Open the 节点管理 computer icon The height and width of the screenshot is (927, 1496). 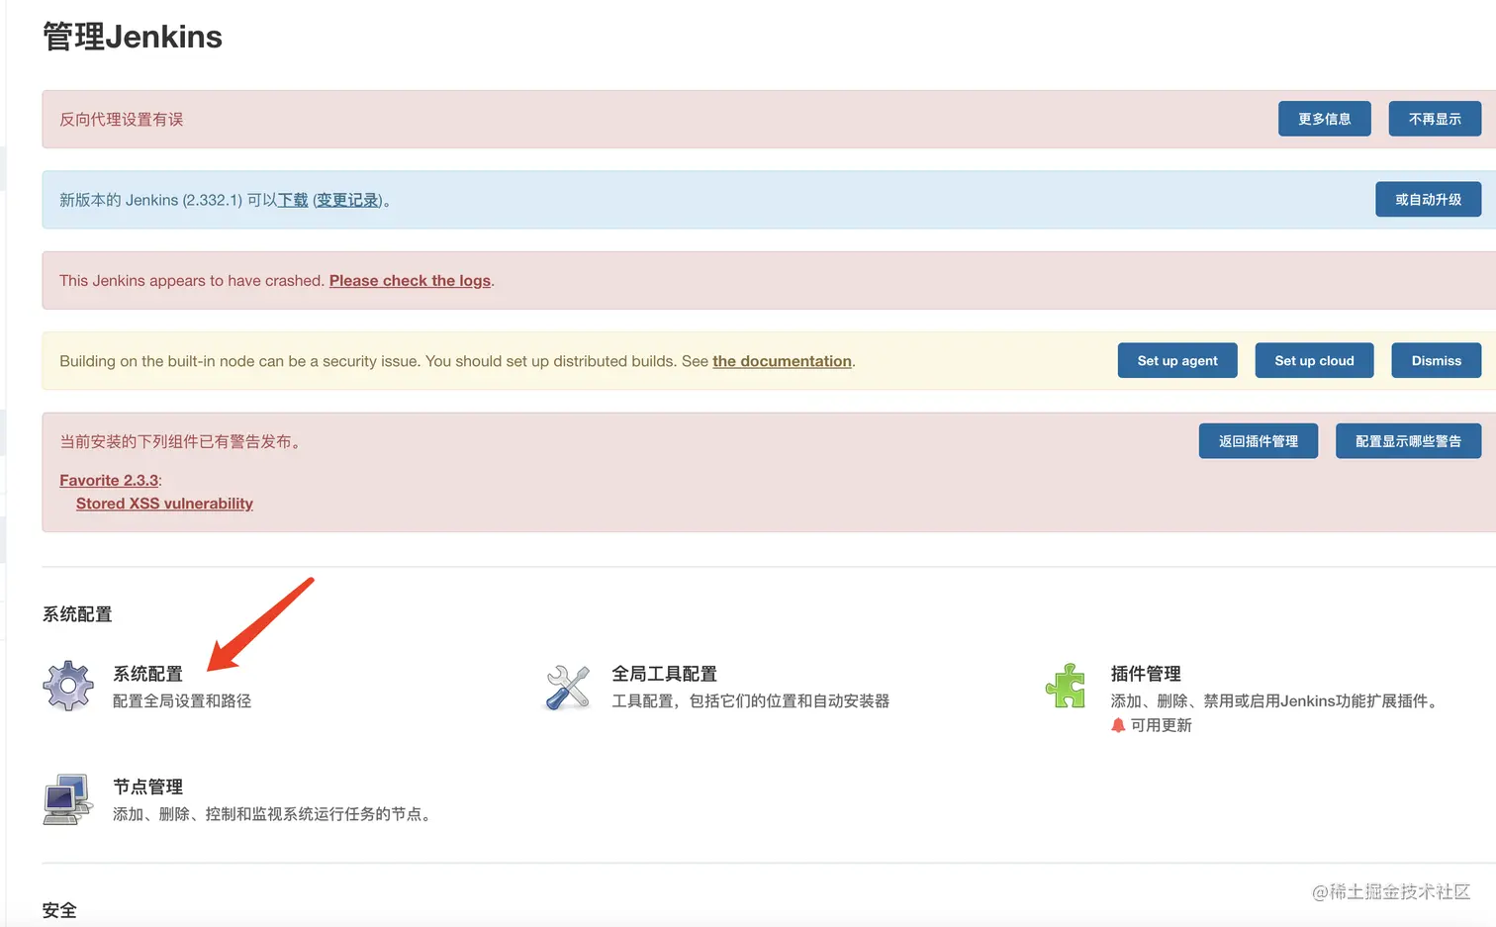[x=68, y=799]
